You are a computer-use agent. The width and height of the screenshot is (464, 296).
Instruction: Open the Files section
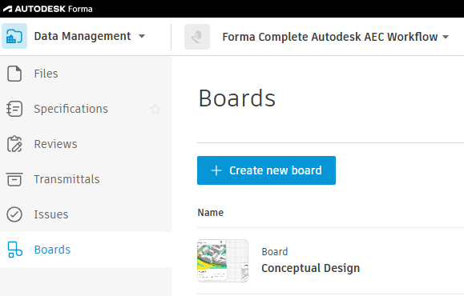point(46,74)
